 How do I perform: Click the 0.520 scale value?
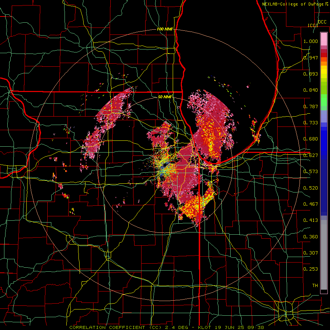pos(311,188)
